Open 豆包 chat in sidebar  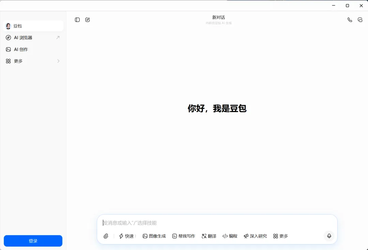33,26
